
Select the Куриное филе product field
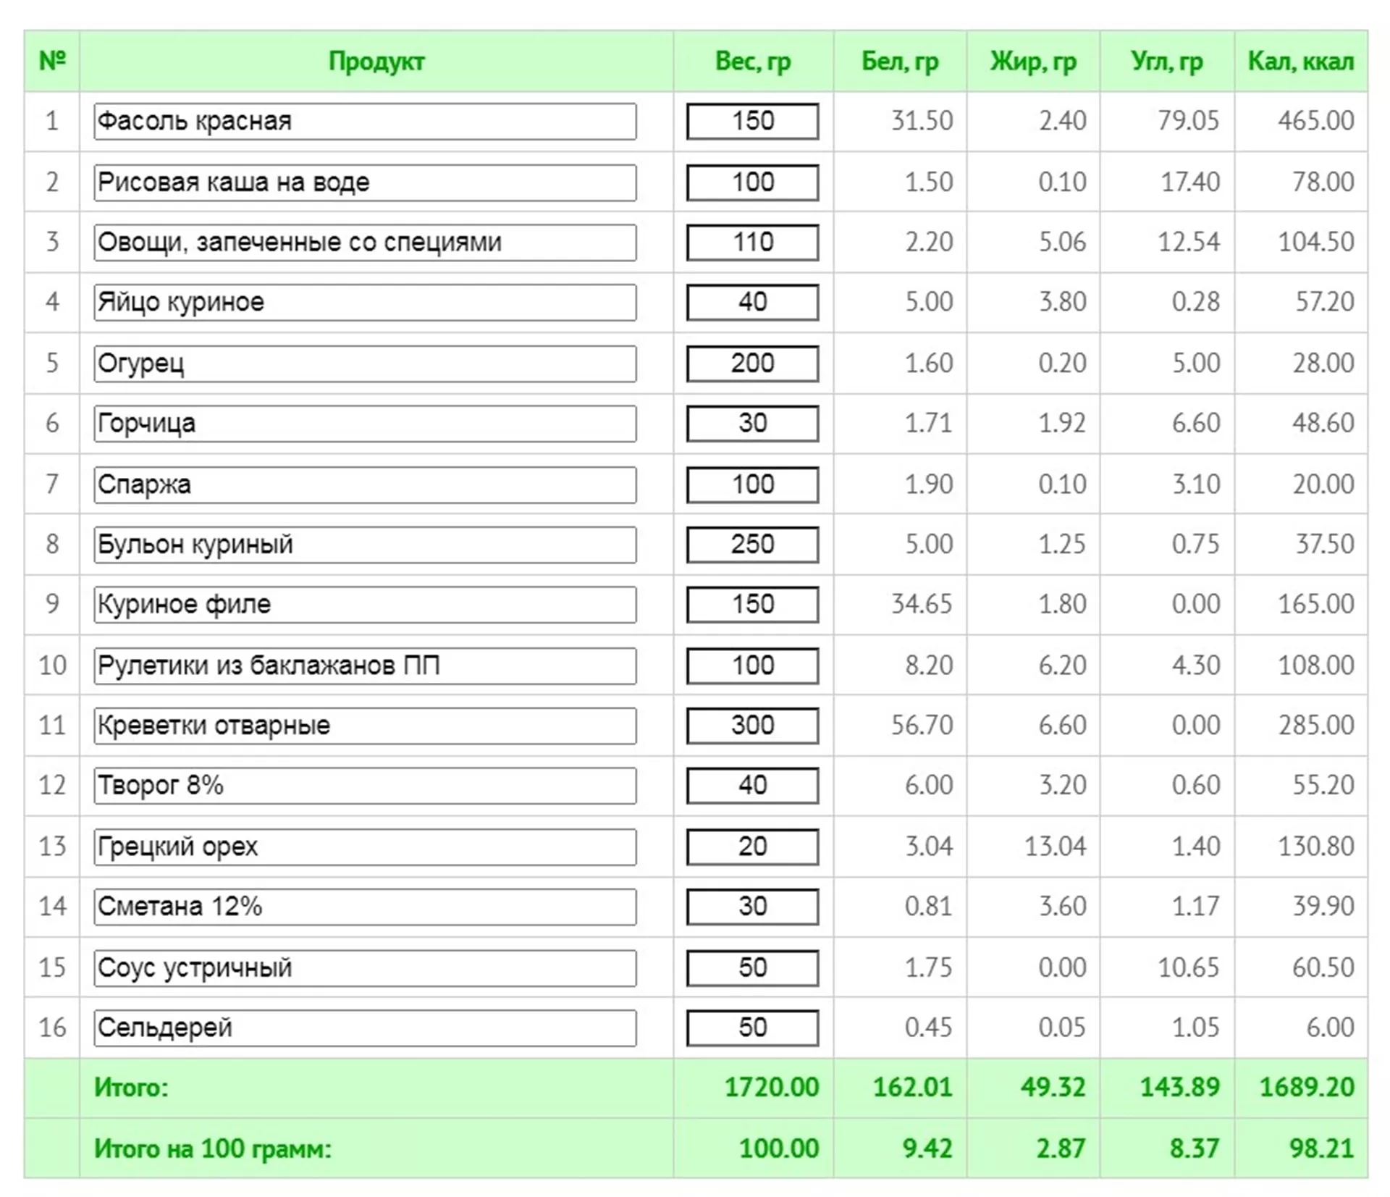(x=365, y=604)
